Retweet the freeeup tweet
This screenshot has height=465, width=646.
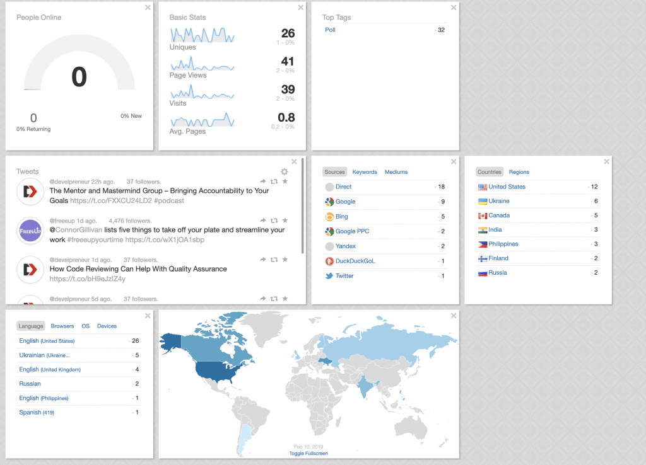(x=274, y=221)
